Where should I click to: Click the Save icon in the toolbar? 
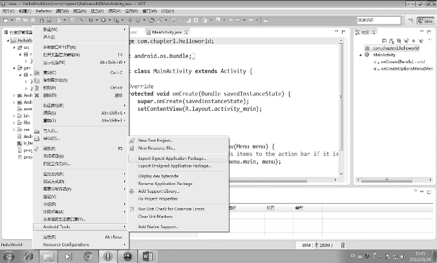pyautogui.click(x=18, y=20)
